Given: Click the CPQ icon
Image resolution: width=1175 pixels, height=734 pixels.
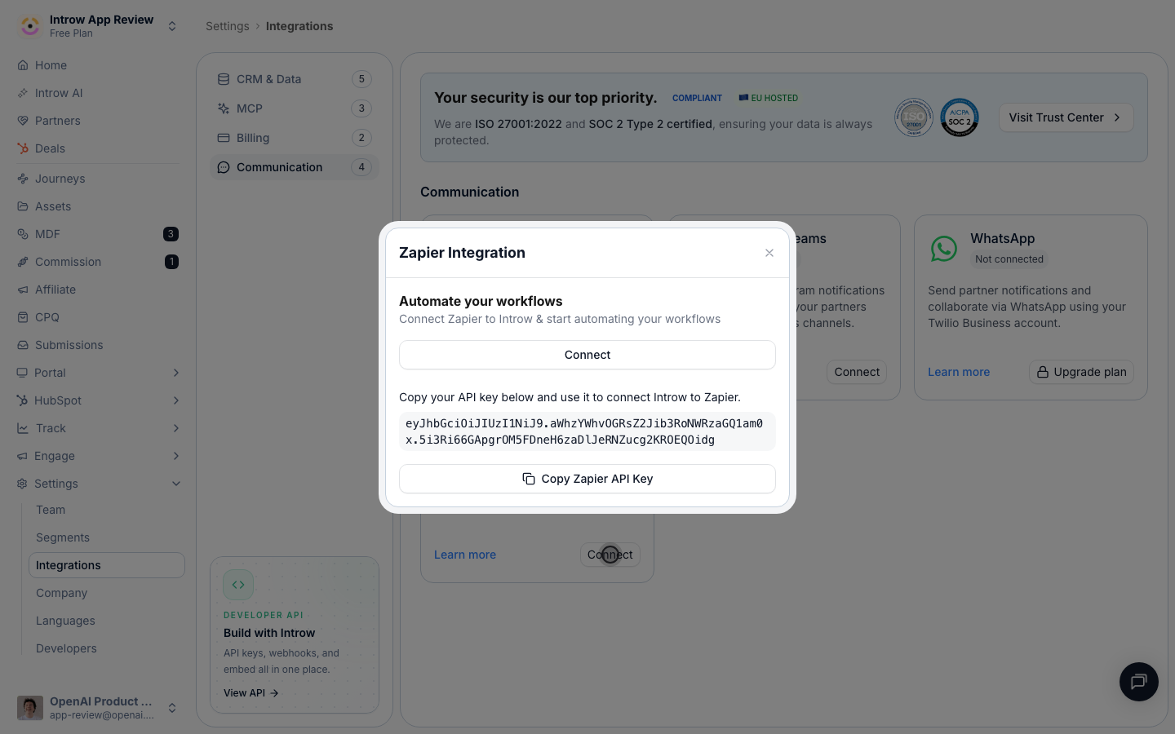Looking at the screenshot, I should pyautogui.click(x=23, y=317).
